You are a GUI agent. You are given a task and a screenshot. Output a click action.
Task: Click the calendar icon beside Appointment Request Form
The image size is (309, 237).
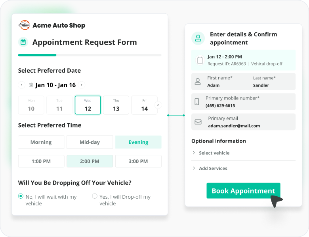click(23, 42)
